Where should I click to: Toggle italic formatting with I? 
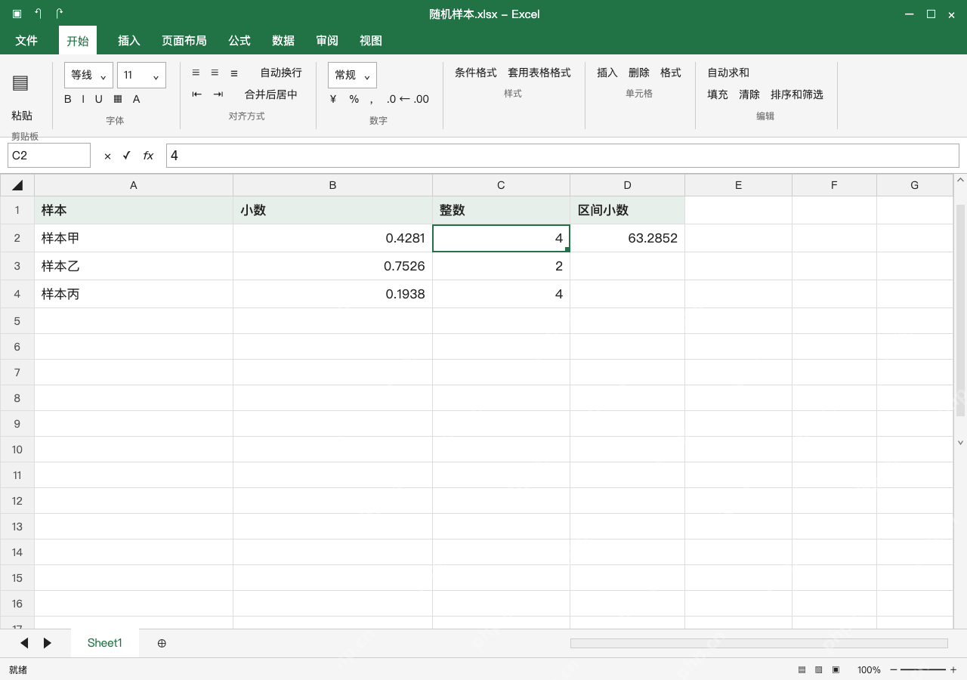coord(83,99)
